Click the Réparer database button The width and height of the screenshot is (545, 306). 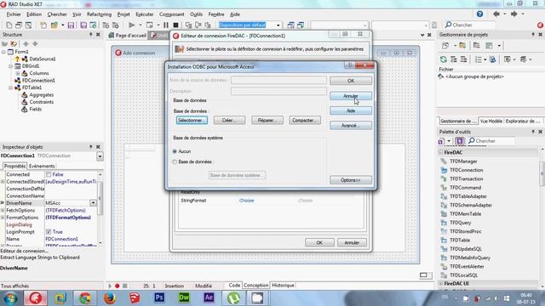[267, 121]
